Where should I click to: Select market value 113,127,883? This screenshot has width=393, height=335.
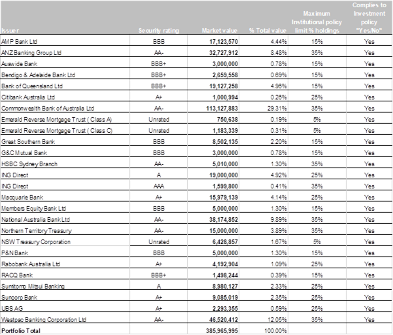click(222, 109)
